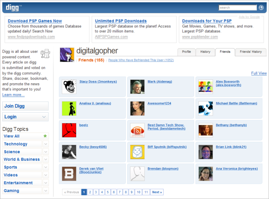Expand the Videos topic dropdown arrow
Viewport: 269px width, 199px height.
[x=45, y=175]
